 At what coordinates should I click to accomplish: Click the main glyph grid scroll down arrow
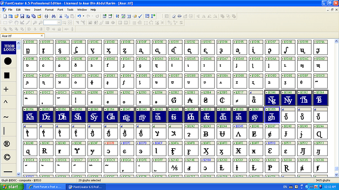pos(336,175)
